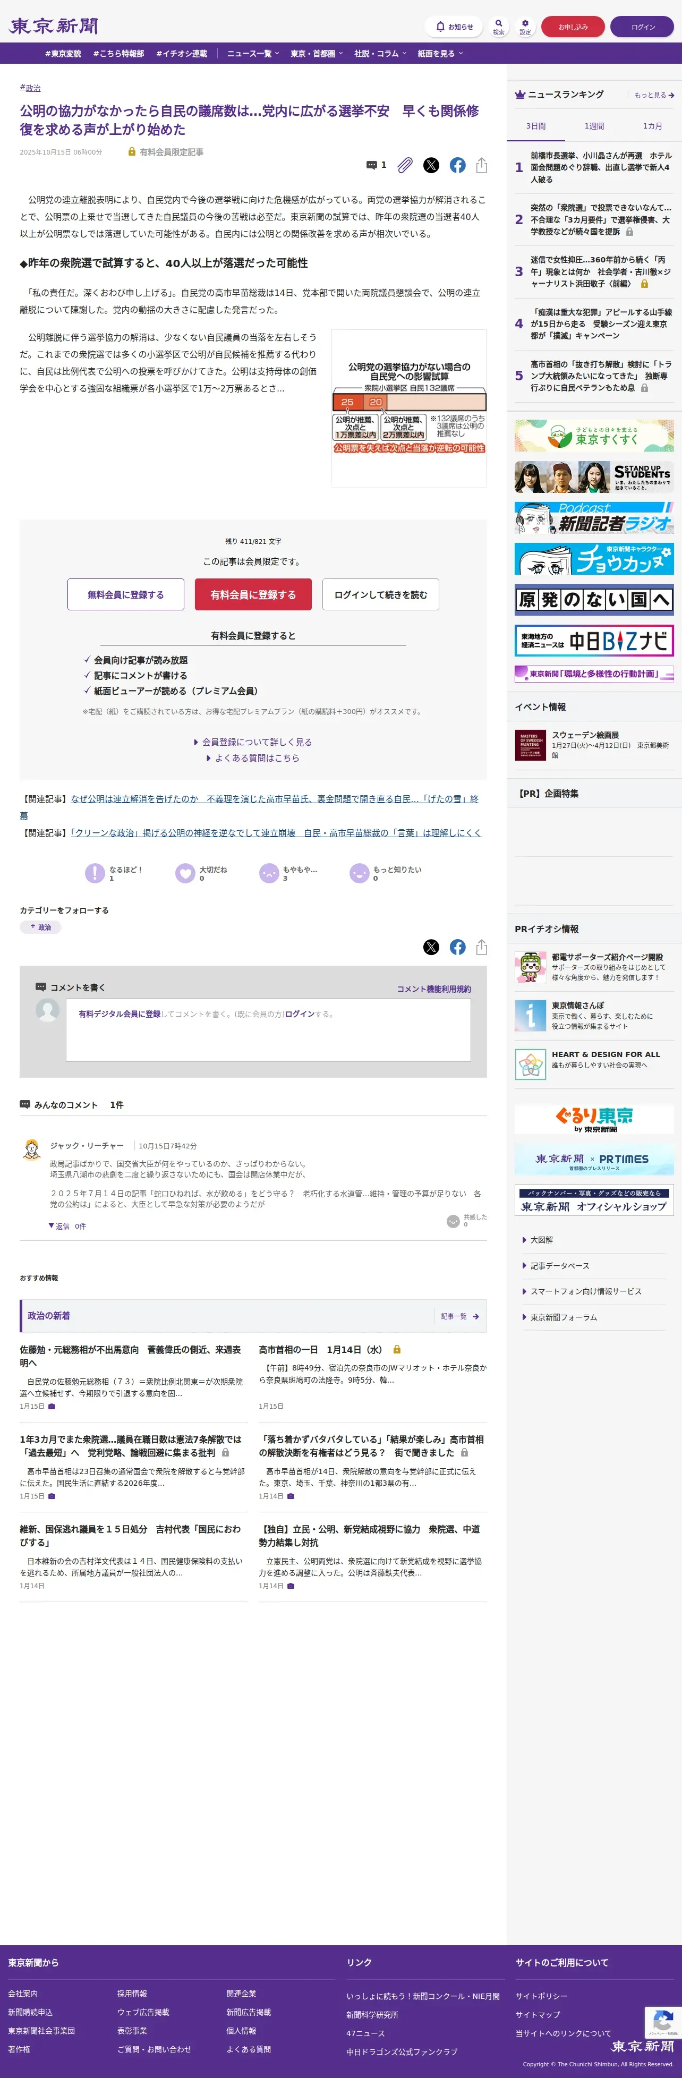Click the なるほど! reaction icon
The image size is (682, 2078).
pyautogui.click(x=95, y=873)
